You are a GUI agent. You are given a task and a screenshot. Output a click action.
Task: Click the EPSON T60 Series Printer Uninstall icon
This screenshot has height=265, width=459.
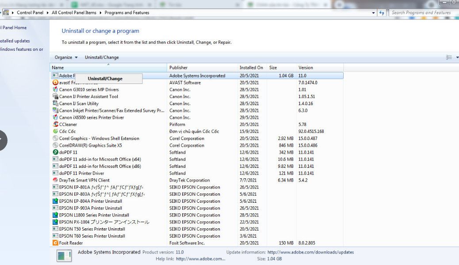[x=55, y=236]
